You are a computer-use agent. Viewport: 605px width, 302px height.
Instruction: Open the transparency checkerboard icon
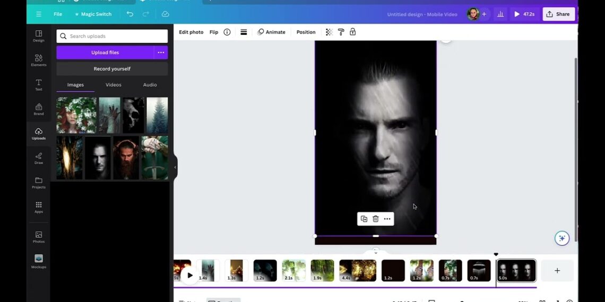point(329,32)
